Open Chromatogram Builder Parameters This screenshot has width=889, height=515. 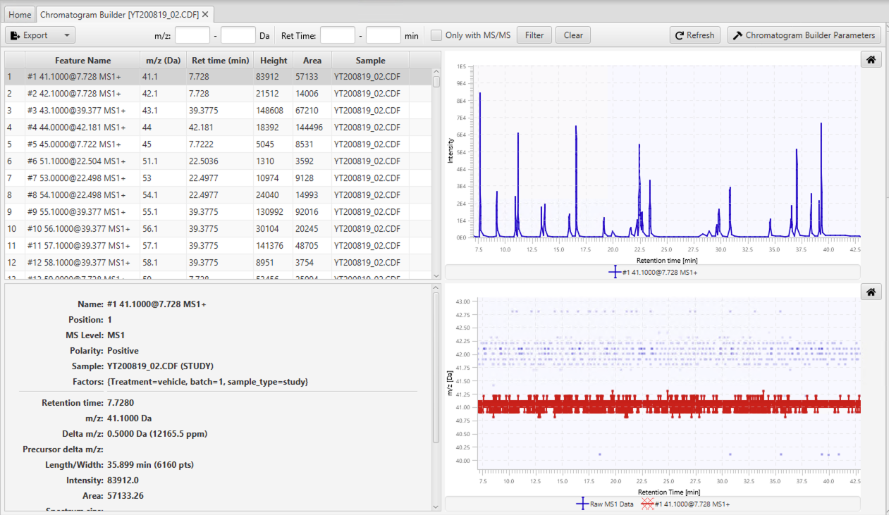tap(804, 35)
